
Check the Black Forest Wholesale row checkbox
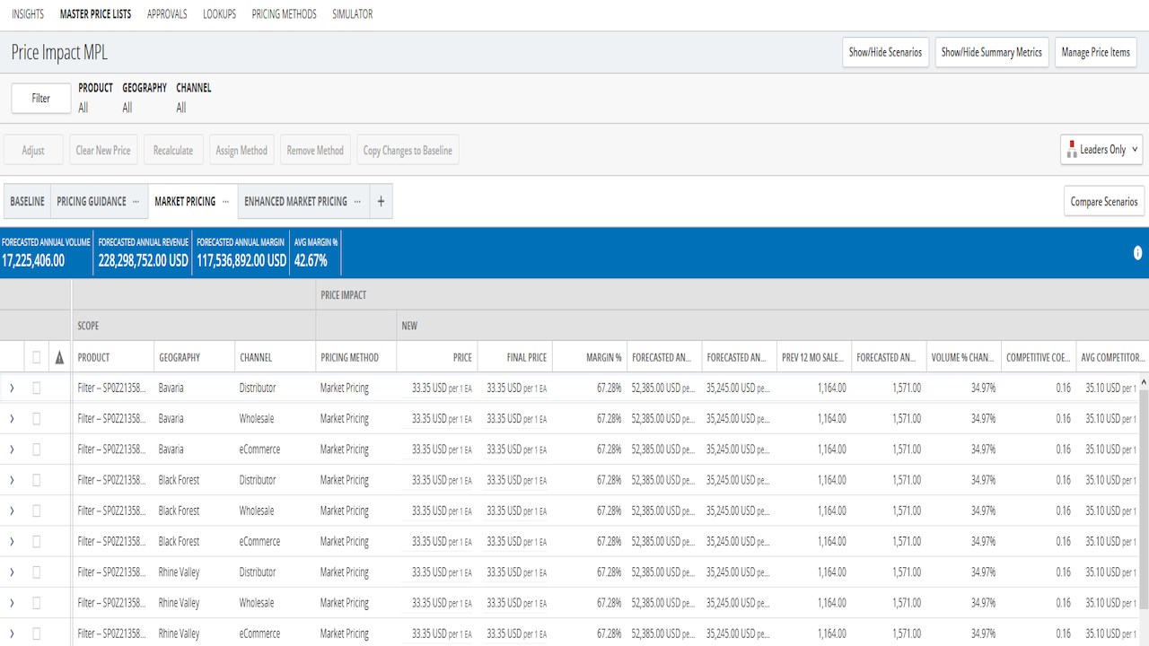pyautogui.click(x=37, y=511)
